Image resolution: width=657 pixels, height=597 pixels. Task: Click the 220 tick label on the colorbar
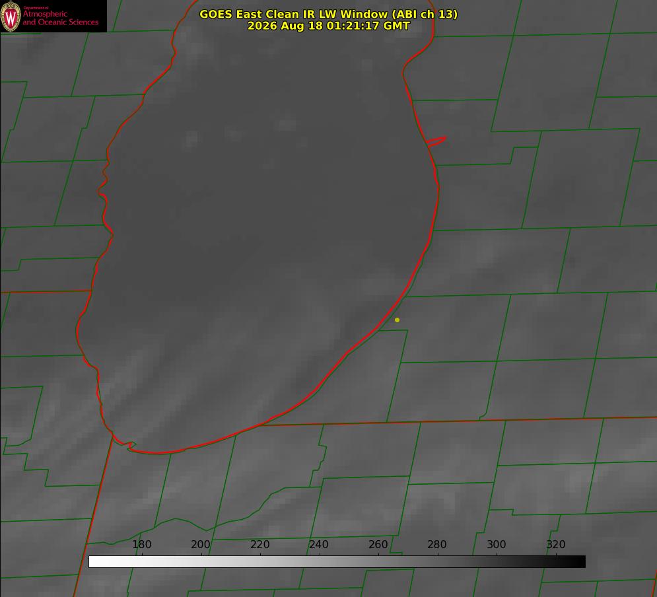[x=259, y=544]
